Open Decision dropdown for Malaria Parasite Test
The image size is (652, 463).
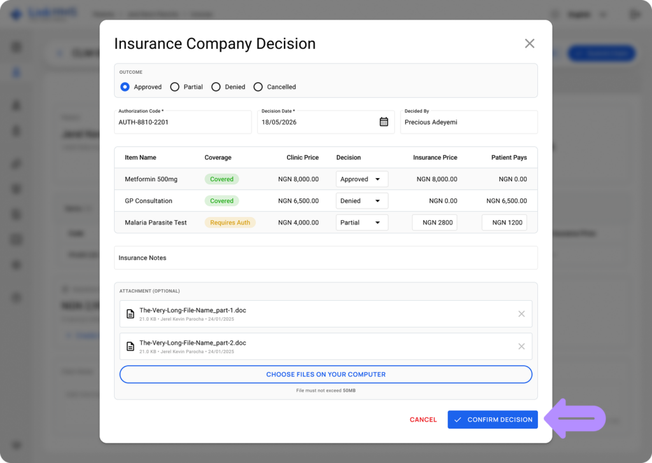(x=362, y=222)
